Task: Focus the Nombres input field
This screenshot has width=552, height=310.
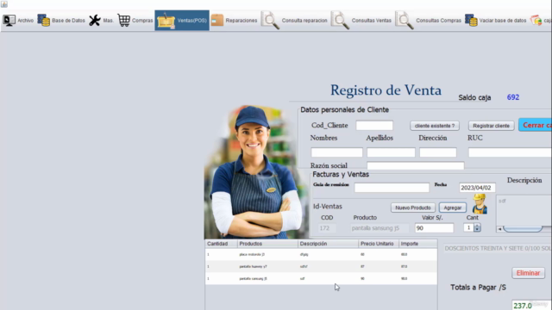Action: point(336,152)
